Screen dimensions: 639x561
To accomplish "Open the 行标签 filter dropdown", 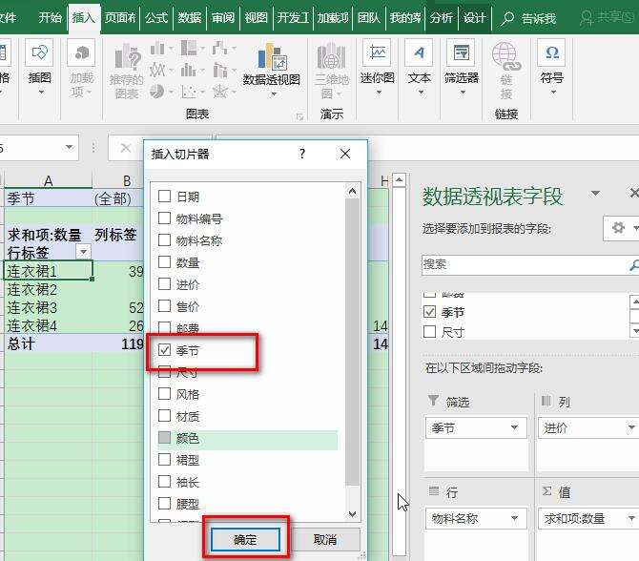I will (x=83, y=252).
